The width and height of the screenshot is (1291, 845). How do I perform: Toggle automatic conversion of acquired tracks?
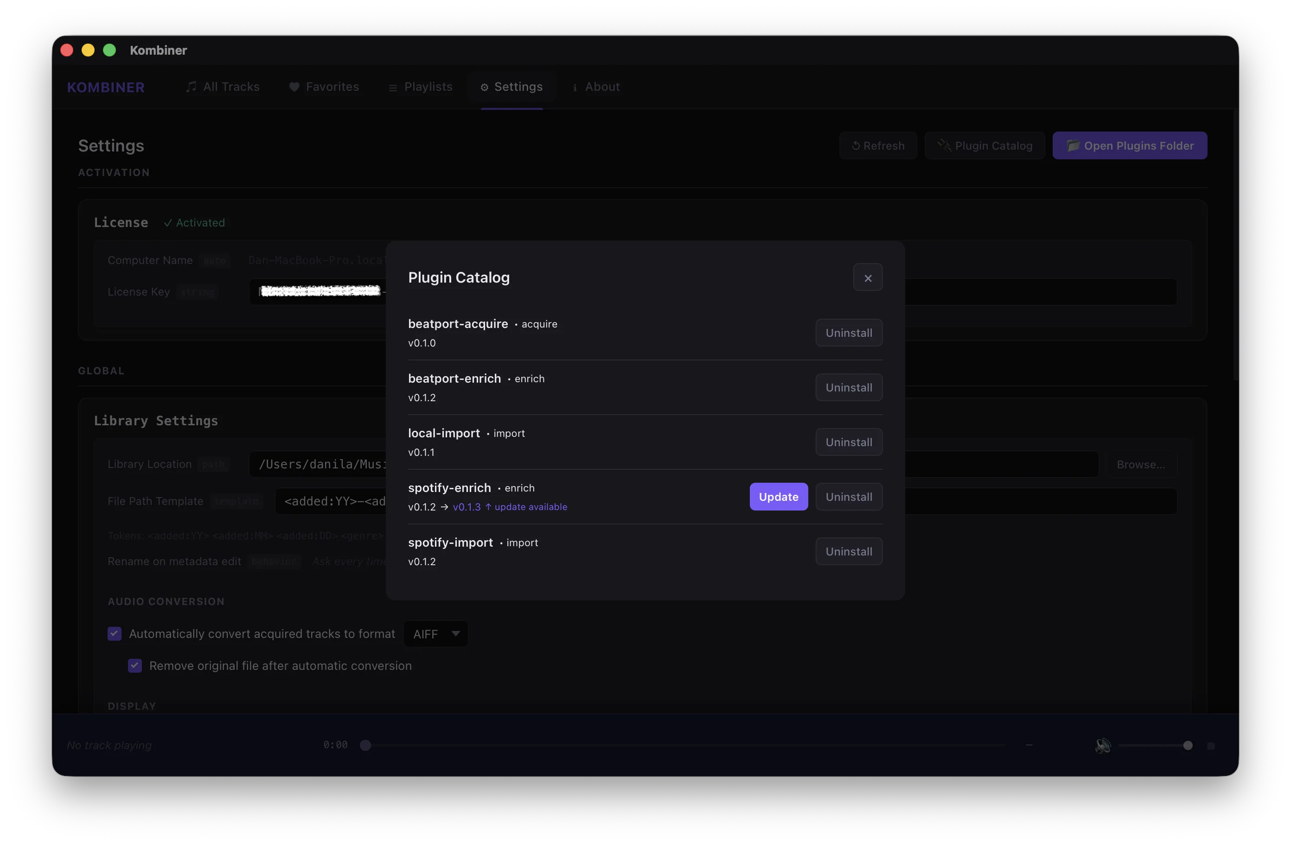click(x=115, y=634)
